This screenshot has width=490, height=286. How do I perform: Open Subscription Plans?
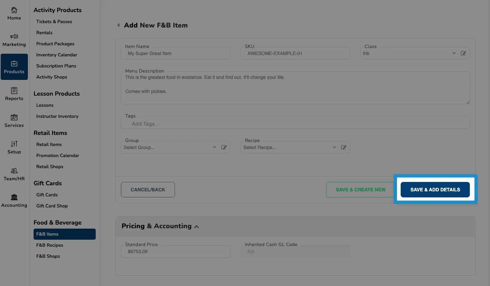pyautogui.click(x=56, y=66)
